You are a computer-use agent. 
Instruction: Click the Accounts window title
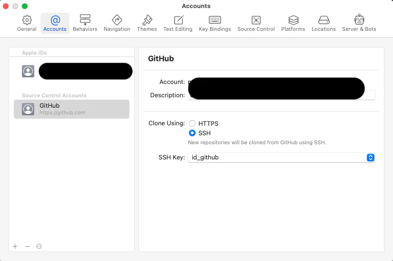[196, 6]
